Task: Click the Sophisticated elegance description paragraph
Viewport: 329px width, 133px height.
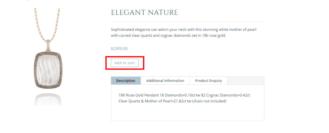Action: [x=183, y=33]
